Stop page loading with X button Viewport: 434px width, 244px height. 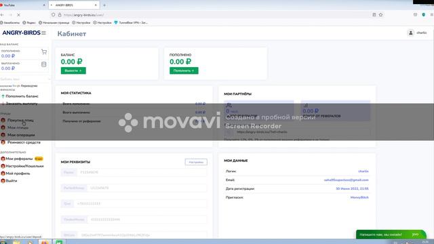click(x=18, y=15)
